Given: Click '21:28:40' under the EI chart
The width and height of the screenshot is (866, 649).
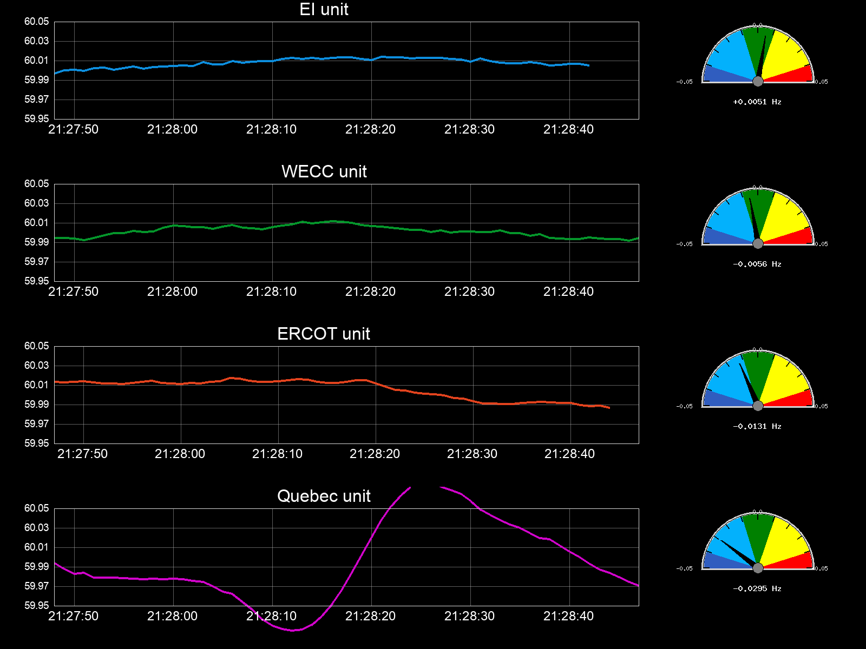Looking at the screenshot, I should pos(569,129).
